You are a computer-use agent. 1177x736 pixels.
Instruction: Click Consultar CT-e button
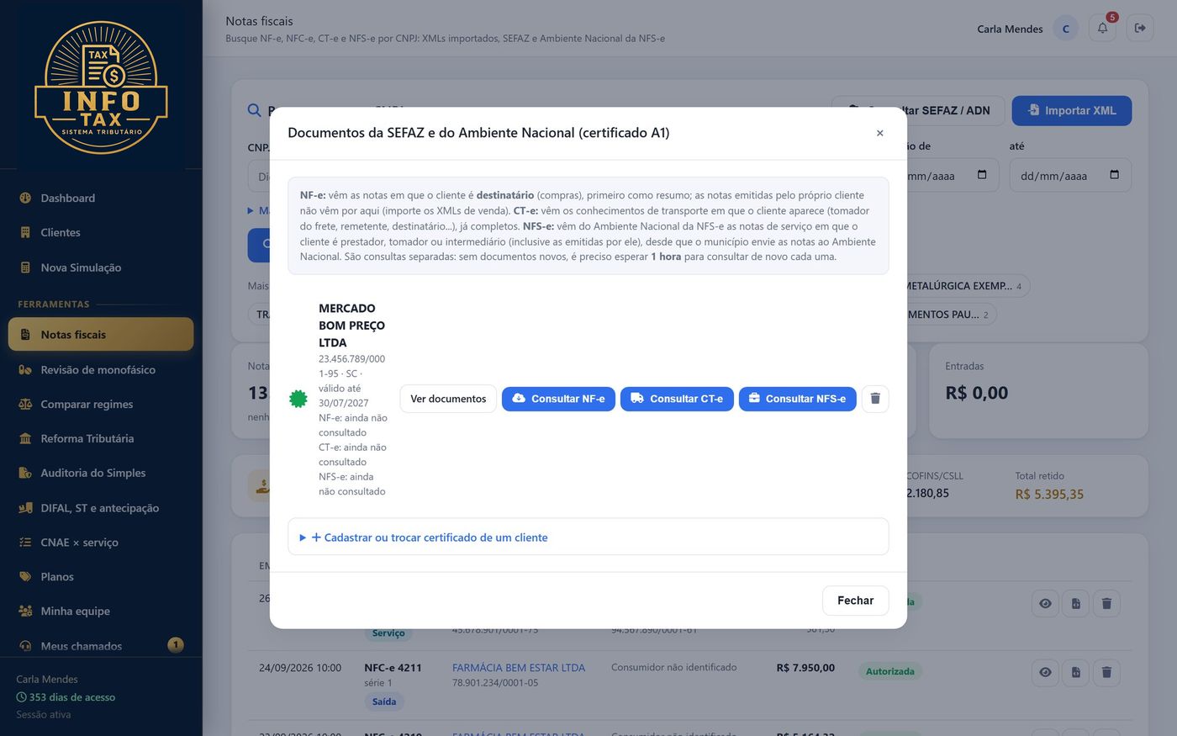[677, 399]
